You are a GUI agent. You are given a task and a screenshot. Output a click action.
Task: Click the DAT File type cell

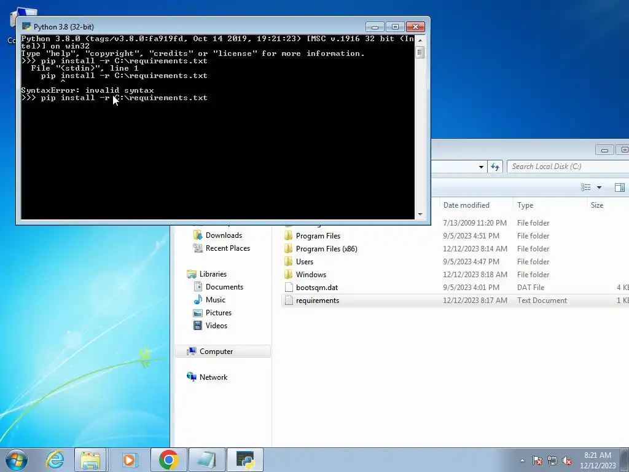pos(530,288)
